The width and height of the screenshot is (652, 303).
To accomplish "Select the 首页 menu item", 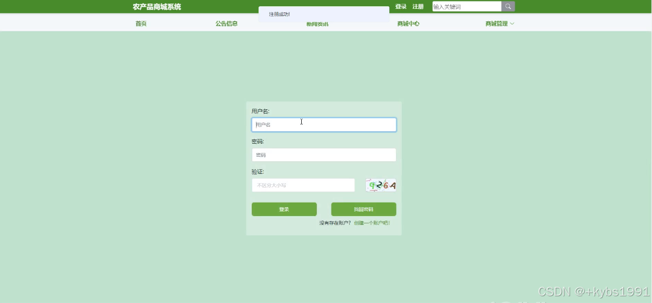I will point(140,23).
